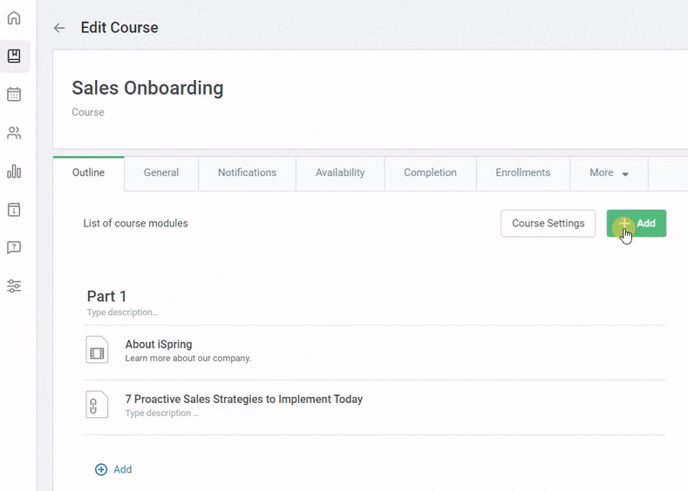Open the Home icon in sidebar
688x491 pixels.
[x=14, y=18]
